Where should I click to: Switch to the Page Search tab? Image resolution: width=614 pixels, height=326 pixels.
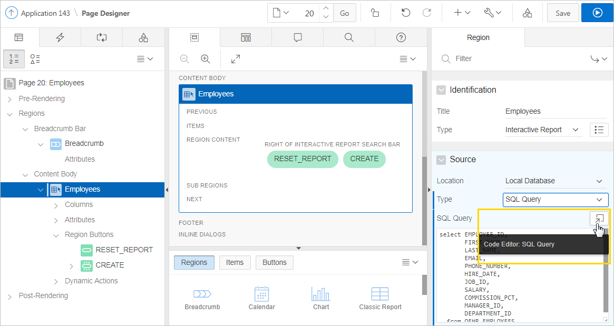pyautogui.click(x=349, y=37)
